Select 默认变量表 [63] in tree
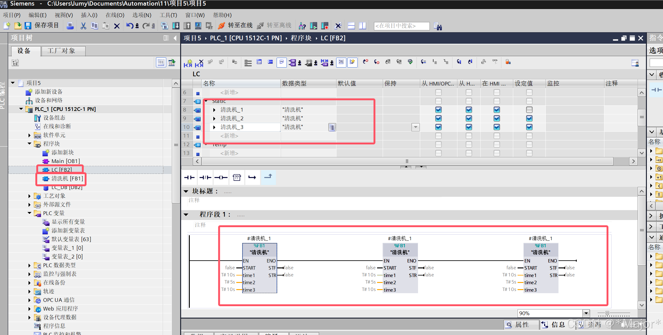This screenshot has height=335, width=663. click(71, 239)
